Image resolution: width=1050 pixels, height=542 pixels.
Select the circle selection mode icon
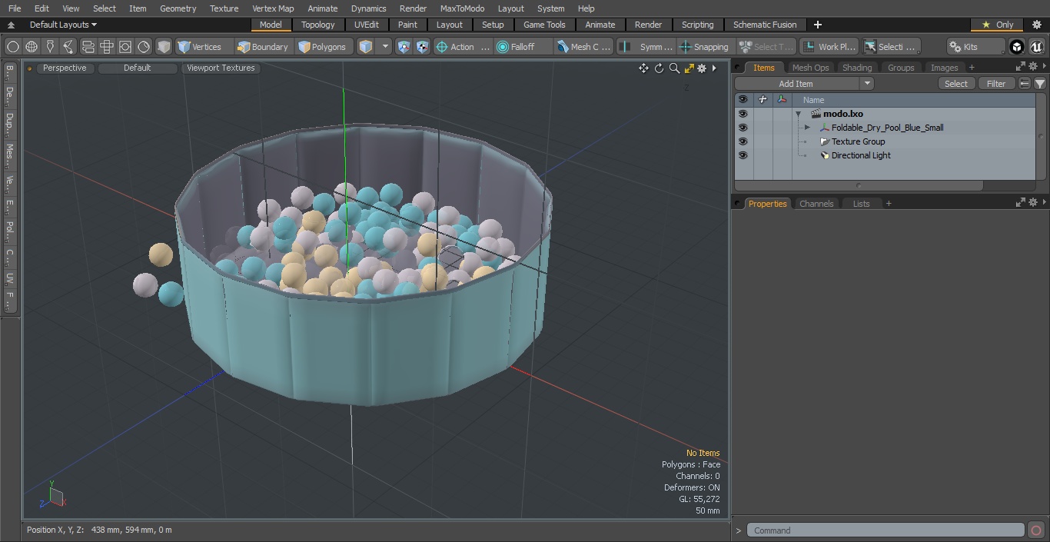pyautogui.click(x=13, y=47)
